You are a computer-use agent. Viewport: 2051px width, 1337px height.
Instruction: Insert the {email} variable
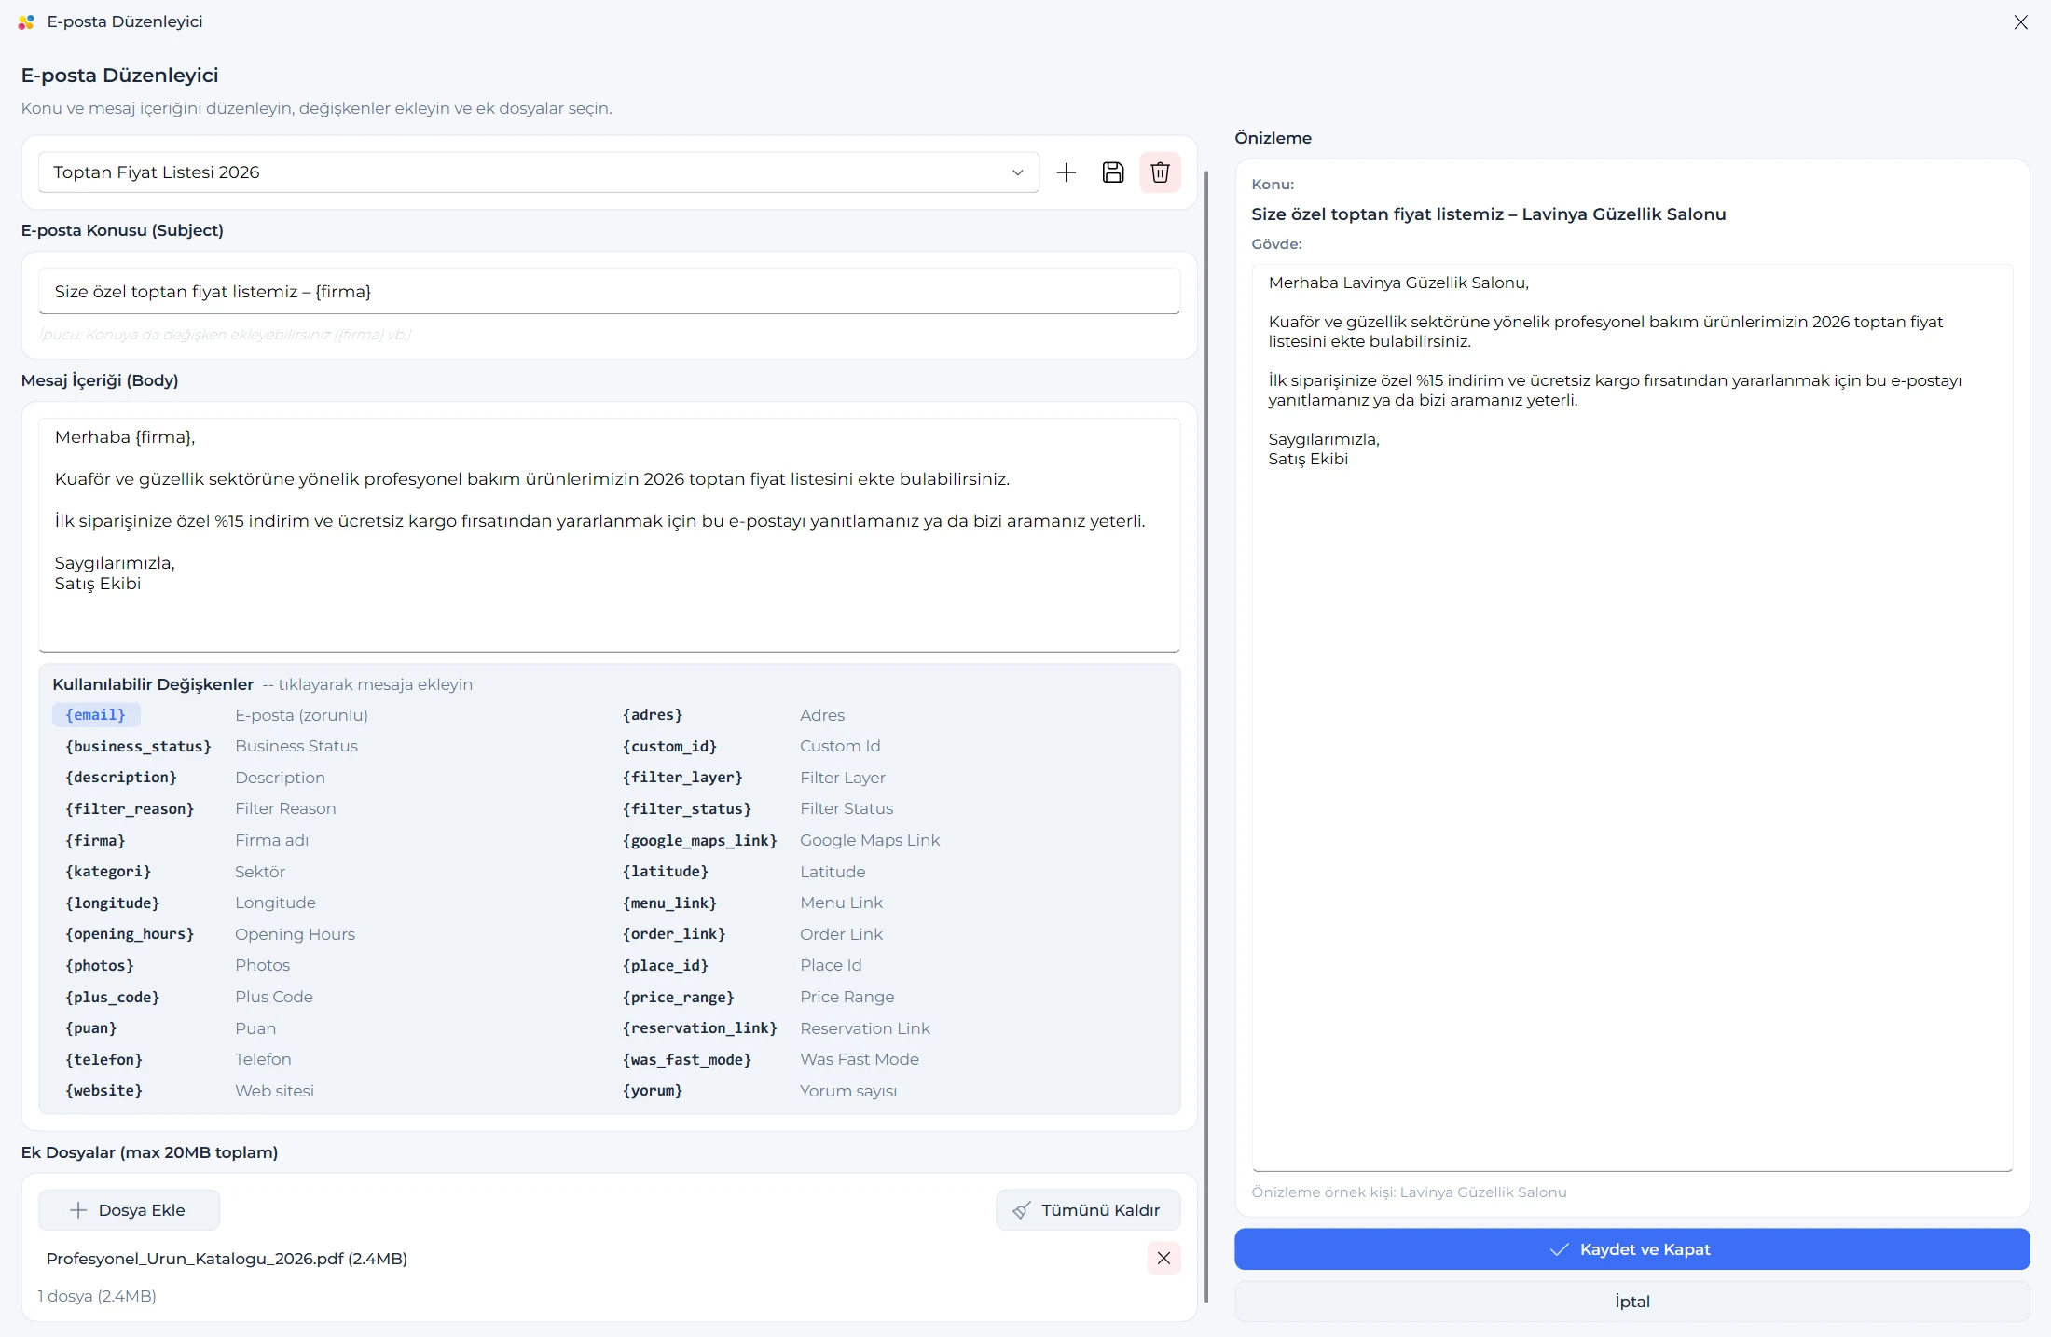(96, 715)
